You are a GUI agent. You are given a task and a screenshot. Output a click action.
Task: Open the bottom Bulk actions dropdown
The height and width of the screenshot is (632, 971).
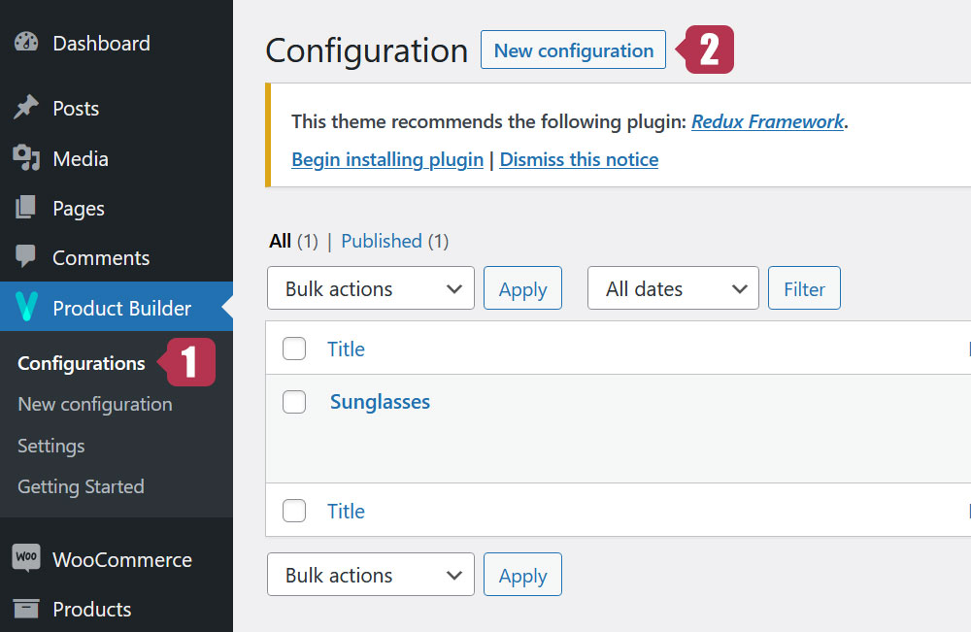(371, 575)
